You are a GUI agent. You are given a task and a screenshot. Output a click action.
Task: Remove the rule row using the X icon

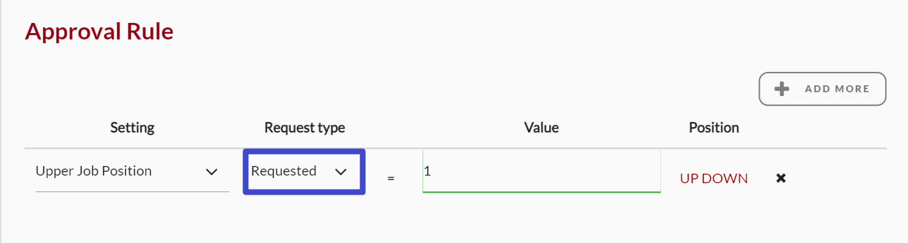(x=781, y=178)
